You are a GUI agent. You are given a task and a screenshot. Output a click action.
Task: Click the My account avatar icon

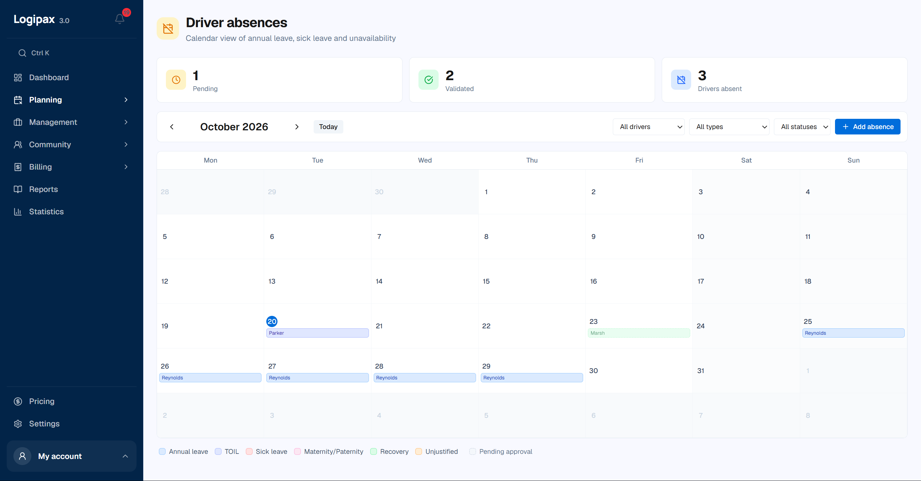click(22, 456)
